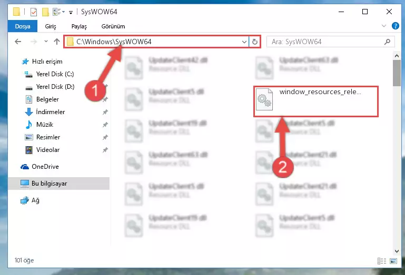The height and width of the screenshot is (275, 405).
Task: Click the Properties quick access icon
Action: [34, 12]
